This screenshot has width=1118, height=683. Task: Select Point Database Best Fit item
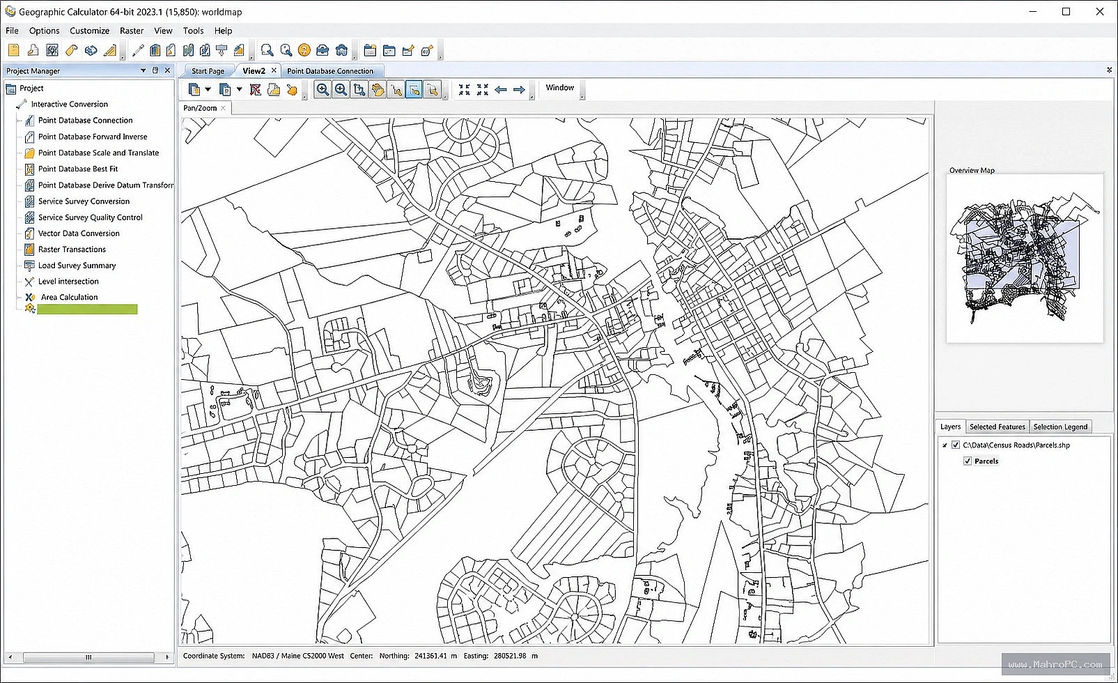click(x=78, y=169)
